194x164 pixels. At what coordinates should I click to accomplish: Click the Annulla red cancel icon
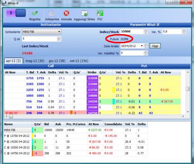point(66,13)
